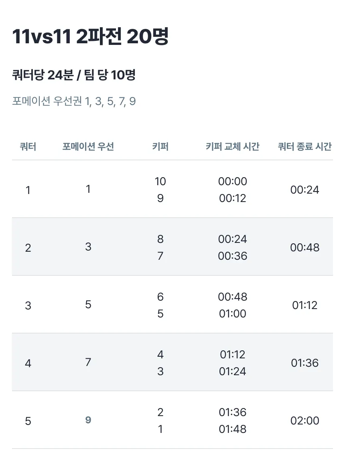Select the keeper swap time 01:00
The width and height of the screenshot is (345, 473).
pos(233,314)
